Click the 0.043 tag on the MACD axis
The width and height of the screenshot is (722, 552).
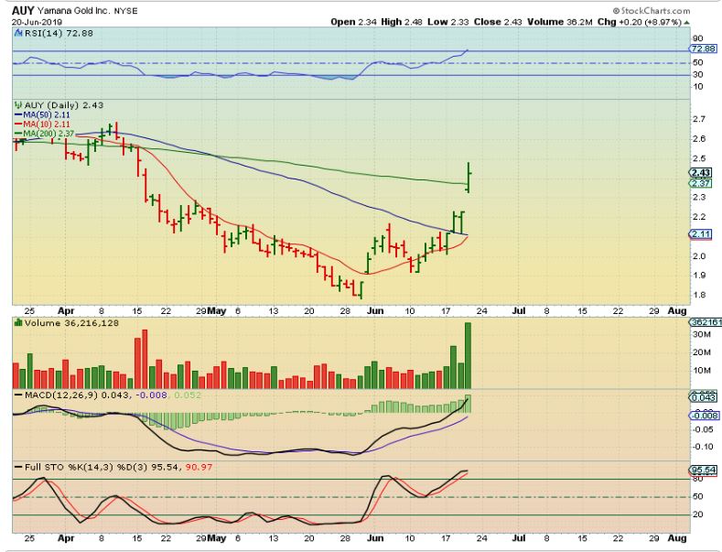click(704, 397)
